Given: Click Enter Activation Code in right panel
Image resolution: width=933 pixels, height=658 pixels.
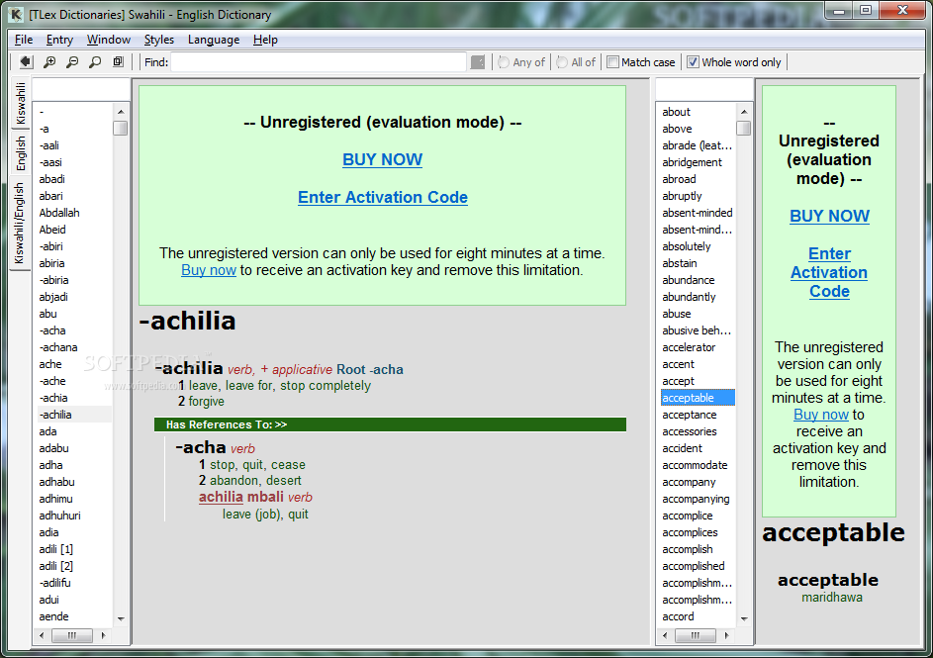Looking at the screenshot, I should click(x=829, y=272).
